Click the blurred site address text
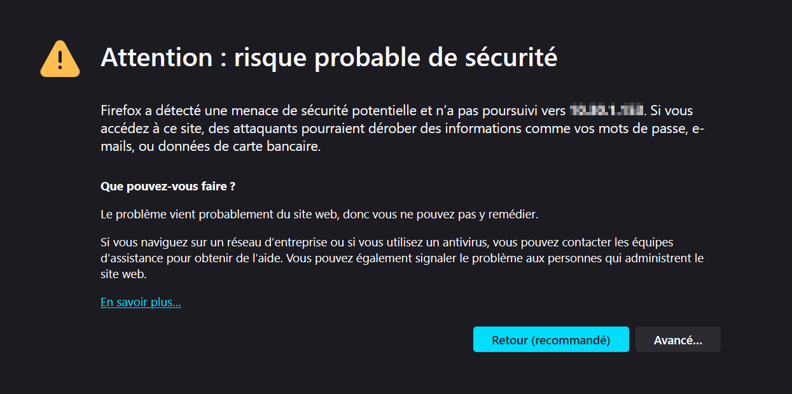Viewport: 792px width, 394px height. point(606,111)
